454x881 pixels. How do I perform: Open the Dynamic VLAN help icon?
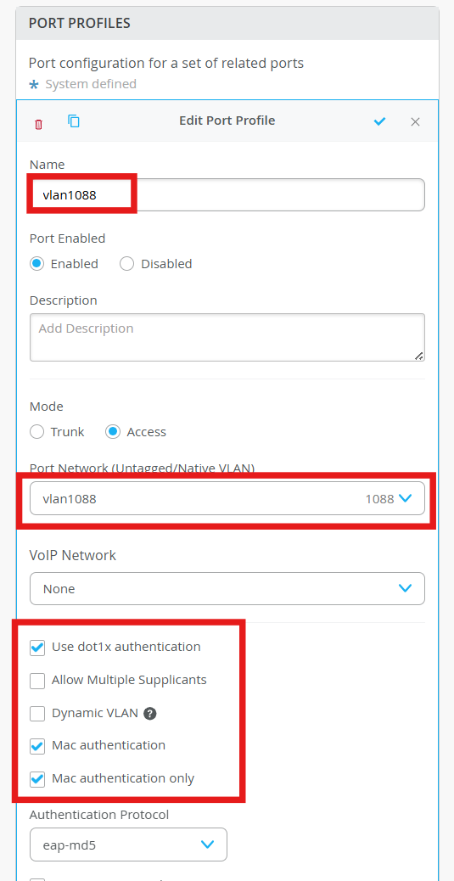point(149,714)
